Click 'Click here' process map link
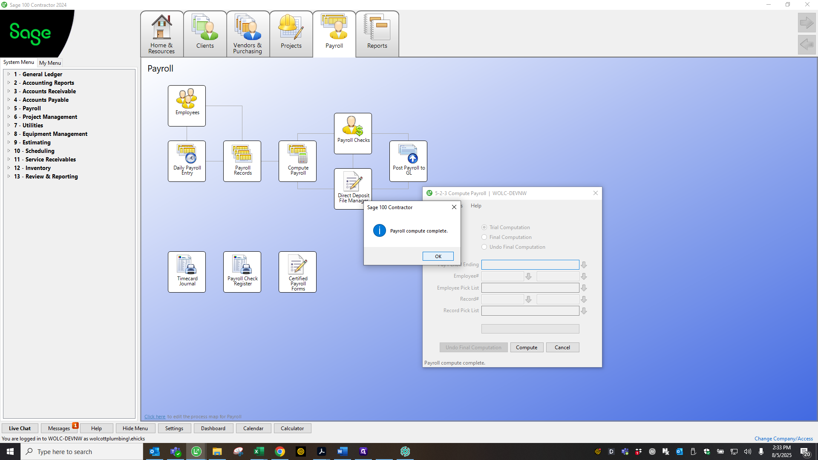Image resolution: width=818 pixels, height=460 pixels. point(155,417)
